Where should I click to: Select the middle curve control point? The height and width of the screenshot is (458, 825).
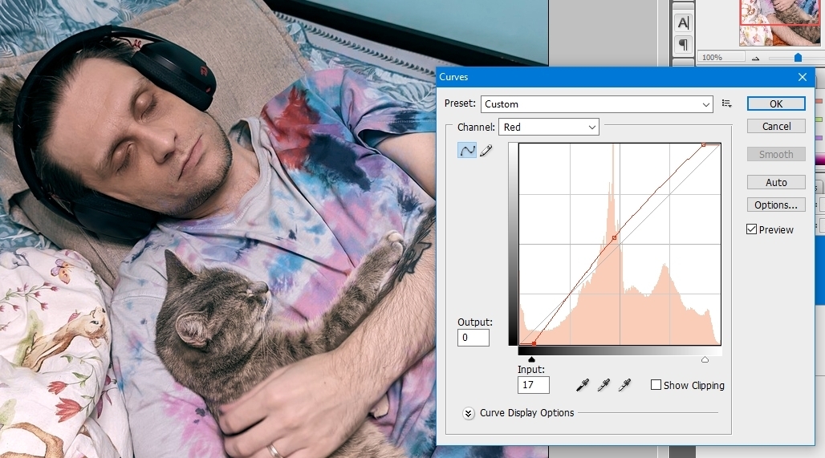pyautogui.click(x=614, y=238)
